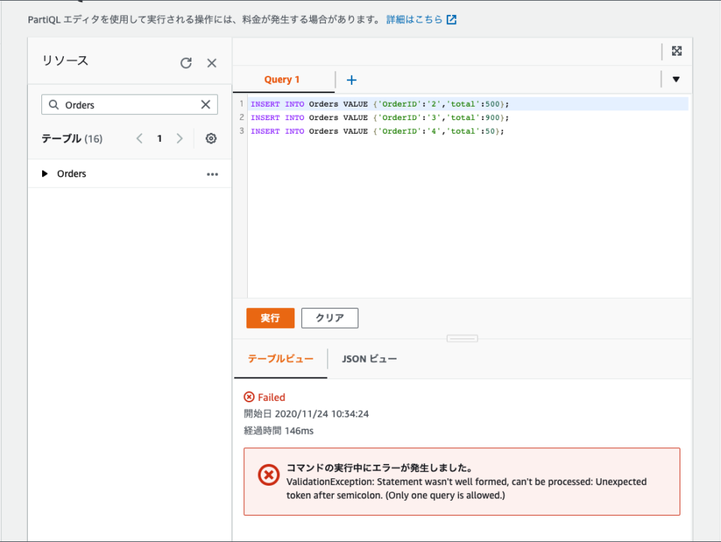Click inside the Orders search field

coord(128,104)
